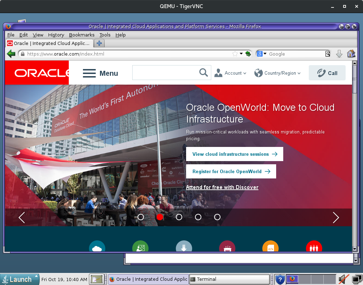Image resolution: width=363 pixels, height=285 pixels.
Task: Click the blue download circle icon
Action: 184,247
